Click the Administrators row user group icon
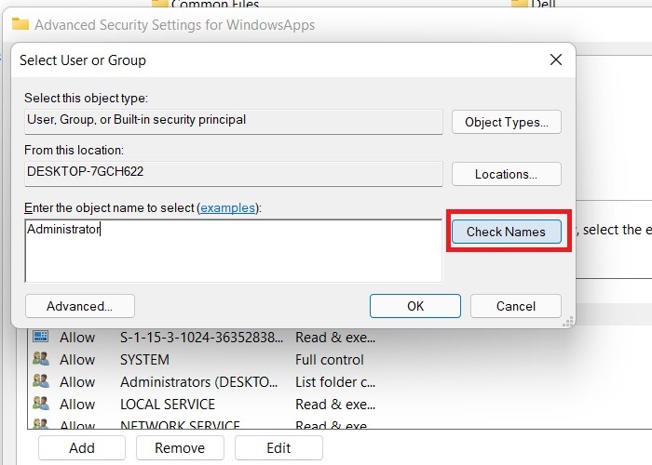This screenshot has width=652, height=465. (x=41, y=381)
